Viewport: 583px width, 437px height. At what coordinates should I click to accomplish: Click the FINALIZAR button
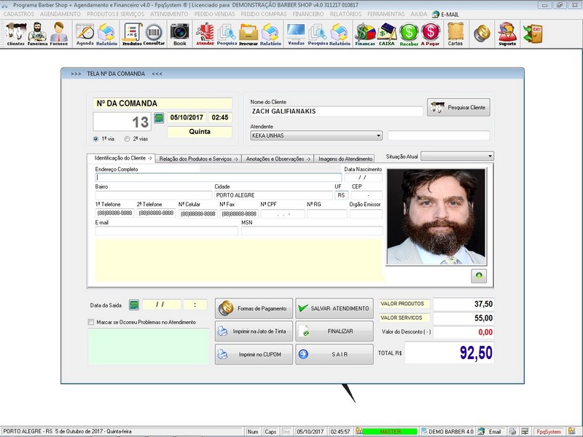click(x=334, y=331)
